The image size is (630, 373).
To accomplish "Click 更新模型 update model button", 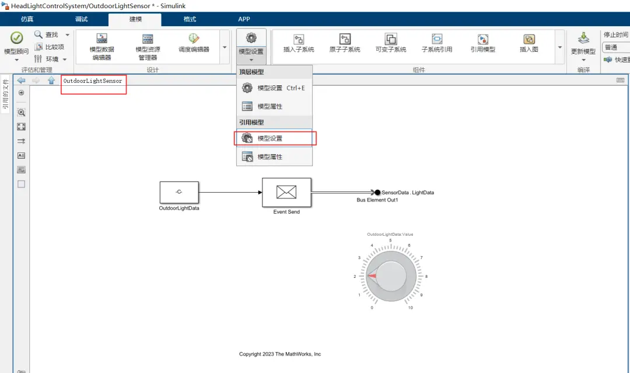I will point(583,43).
